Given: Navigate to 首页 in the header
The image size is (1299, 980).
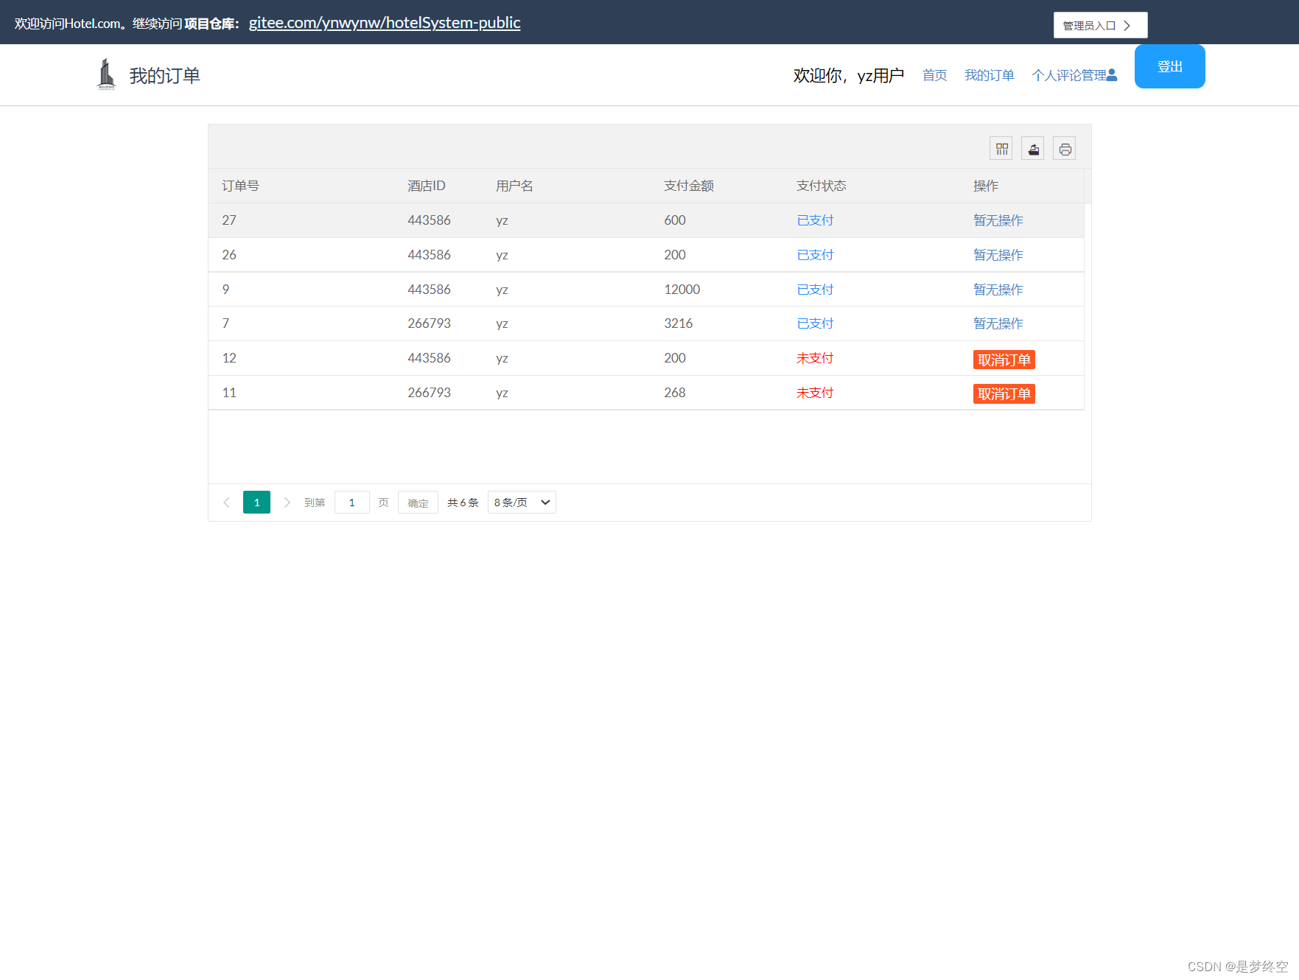Looking at the screenshot, I should [x=934, y=75].
